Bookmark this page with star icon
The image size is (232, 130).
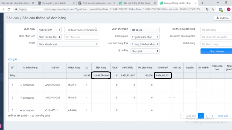point(213,9)
